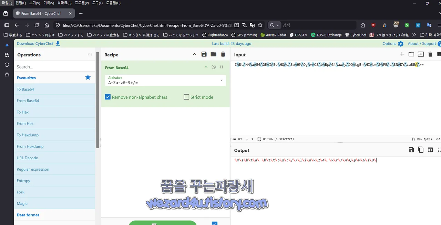Select Entropy operation

tap(54, 181)
